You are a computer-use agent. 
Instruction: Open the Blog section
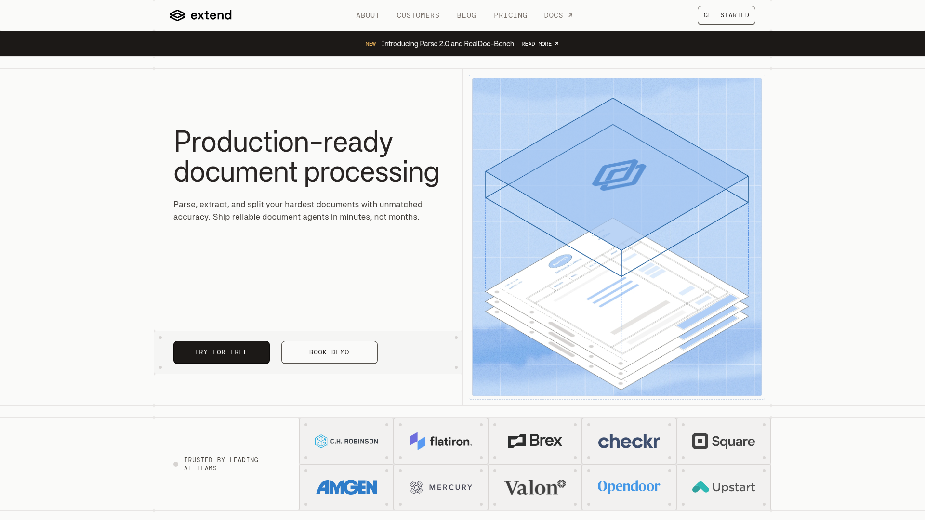pyautogui.click(x=466, y=15)
